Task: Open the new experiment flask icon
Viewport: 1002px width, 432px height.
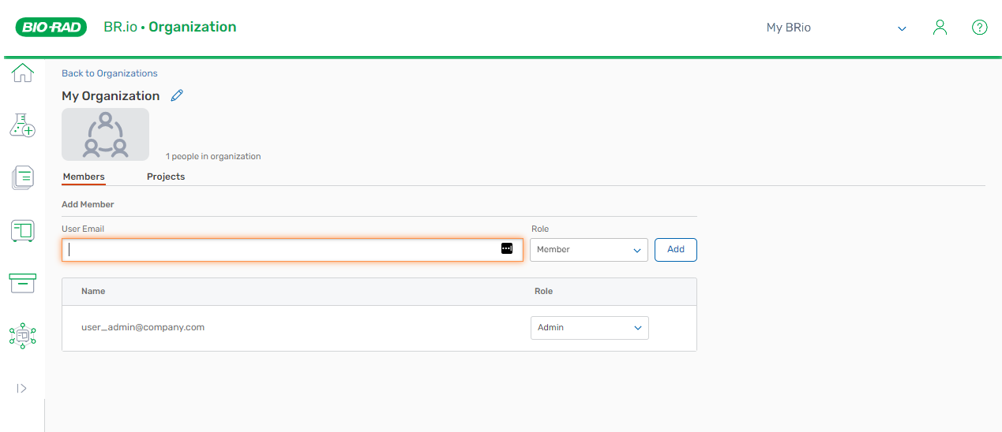Action: tap(22, 125)
